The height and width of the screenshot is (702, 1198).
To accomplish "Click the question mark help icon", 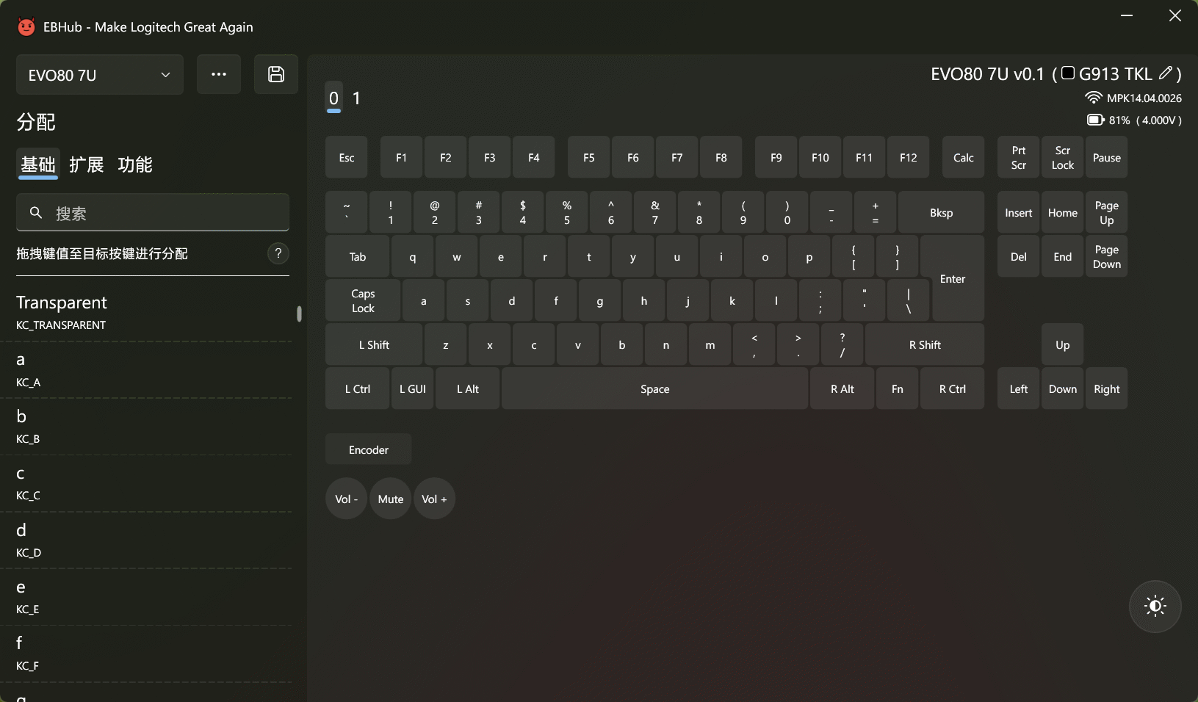I will (278, 253).
